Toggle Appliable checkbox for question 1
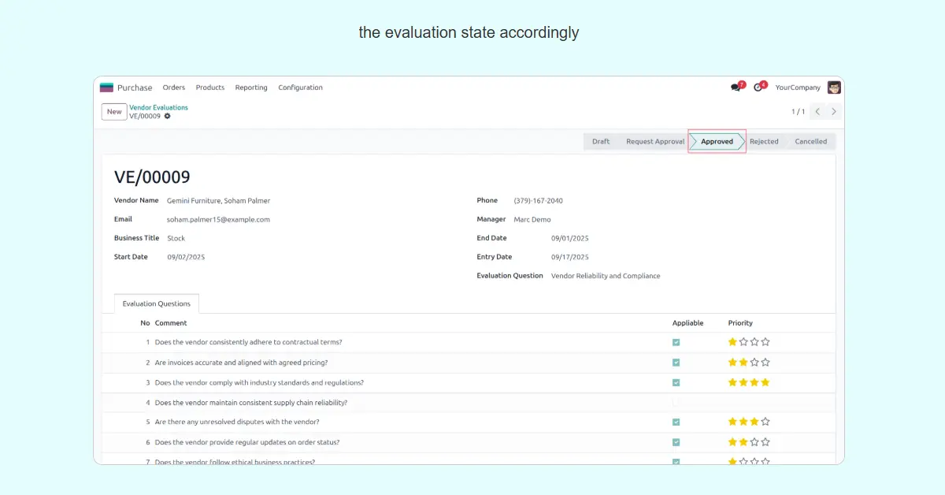The height and width of the screenshot is (495, 945). click(676, 343)
